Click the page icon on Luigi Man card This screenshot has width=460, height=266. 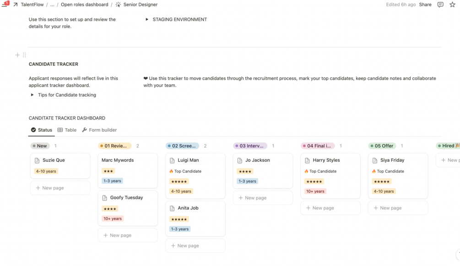[x=173, y=160]
